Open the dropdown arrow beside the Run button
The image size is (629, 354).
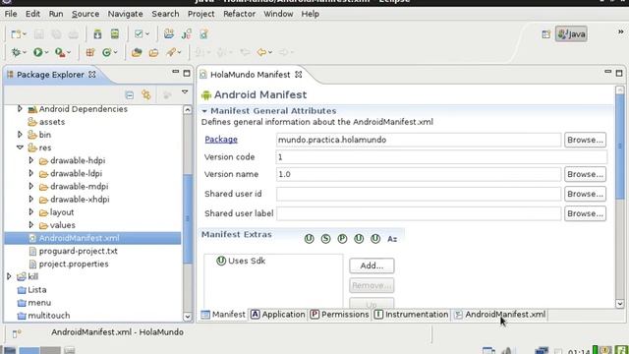click(x=46, y=52)
